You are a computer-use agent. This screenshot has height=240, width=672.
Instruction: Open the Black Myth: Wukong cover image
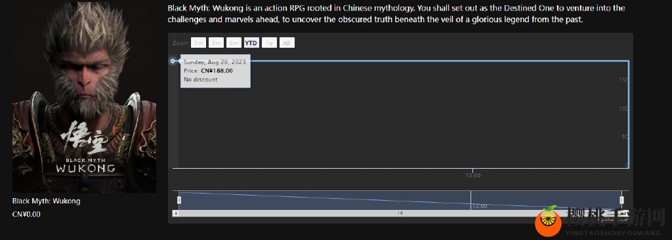coord(85,97)
